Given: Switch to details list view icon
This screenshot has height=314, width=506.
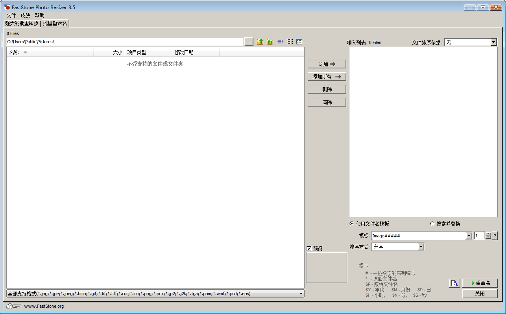Looking at the screenshot, I should point(280,42).
